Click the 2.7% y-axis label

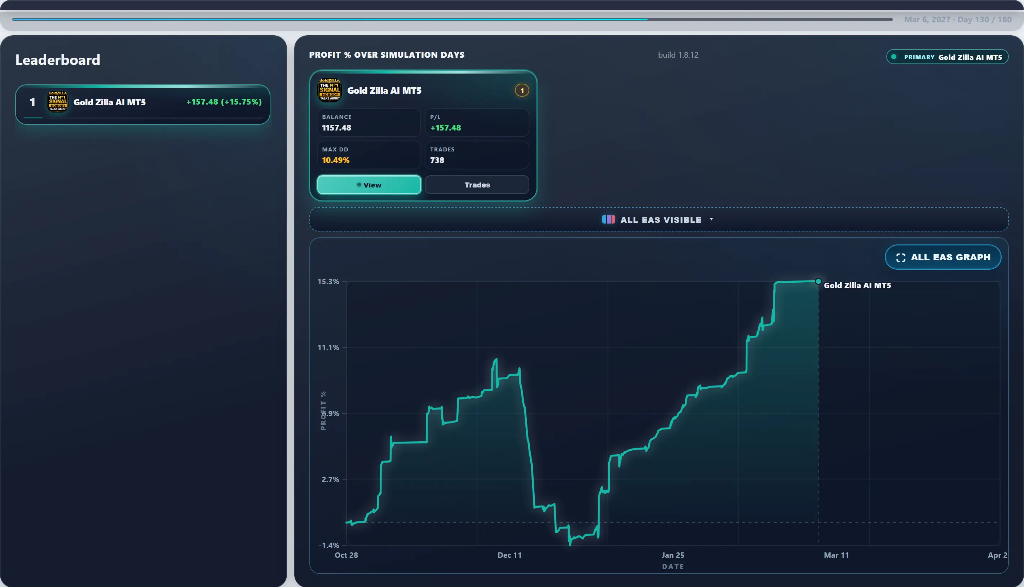click(330, 479)
